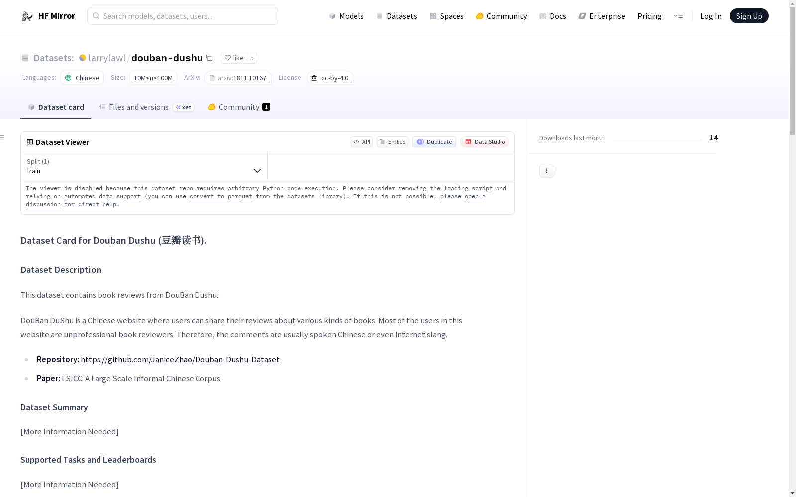This screenshot has width=796, height=497.
Task: Go to Models in navigation
Action: [346, 16]
